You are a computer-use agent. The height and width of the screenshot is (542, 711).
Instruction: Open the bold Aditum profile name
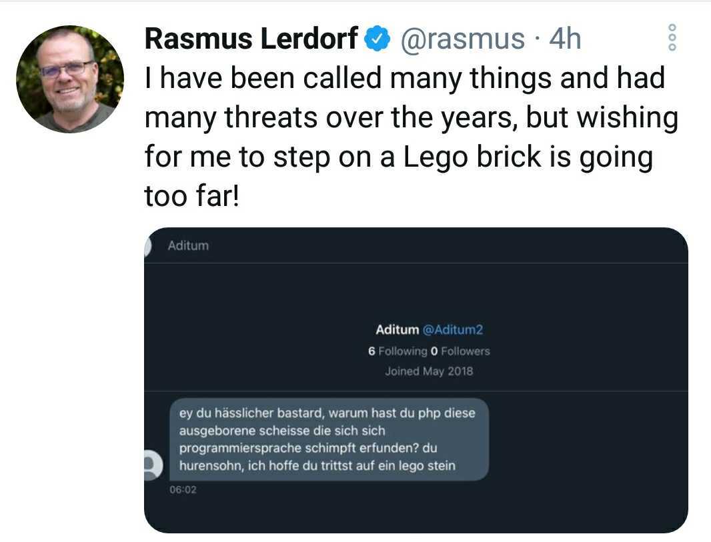tap(397, 330)
